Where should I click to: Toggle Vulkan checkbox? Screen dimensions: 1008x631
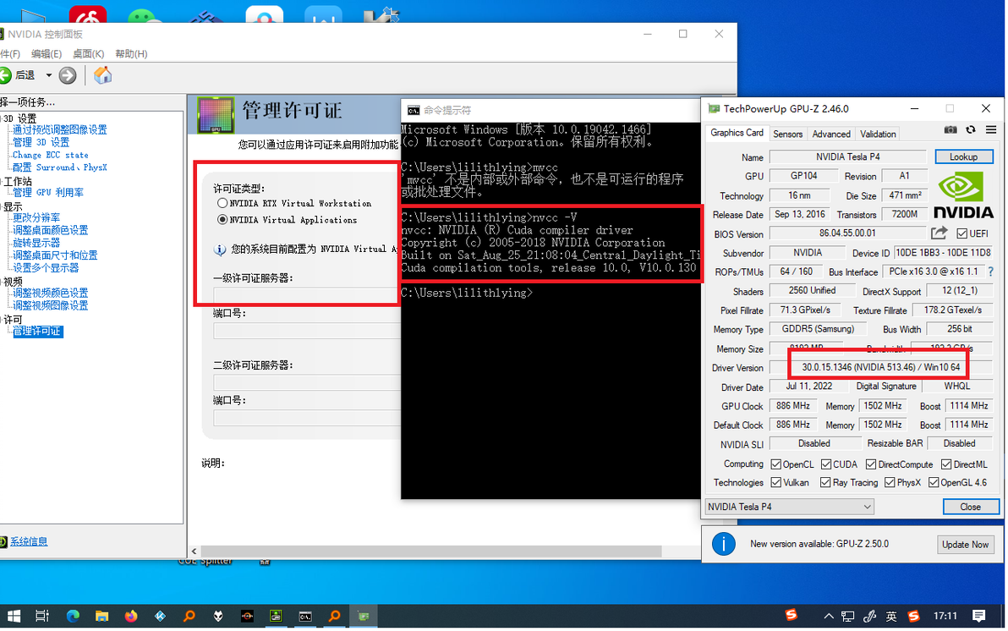pyautogui.click(x=776, y=482)
